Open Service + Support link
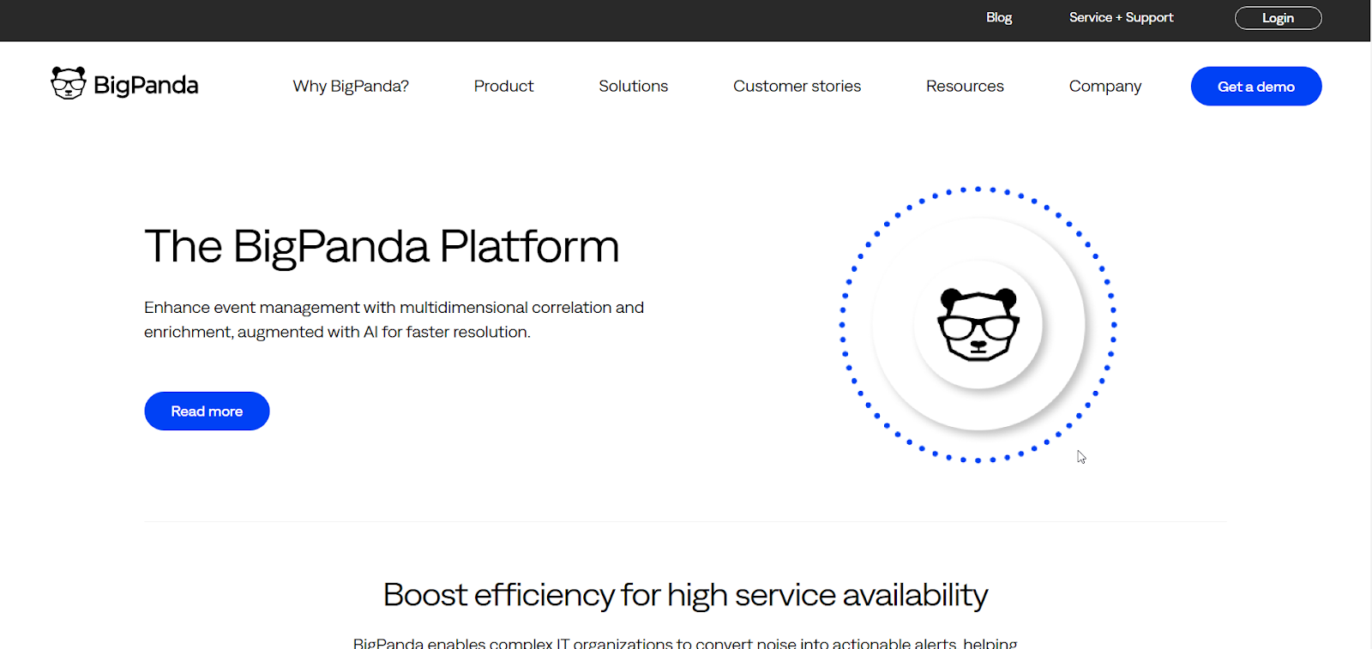This screenshot has height=649, width=1372. pyautogui.click(x=1121, y=17)
